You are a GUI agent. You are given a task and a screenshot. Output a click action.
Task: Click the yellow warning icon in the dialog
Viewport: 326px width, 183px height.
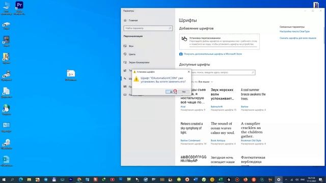coord(136,79)
